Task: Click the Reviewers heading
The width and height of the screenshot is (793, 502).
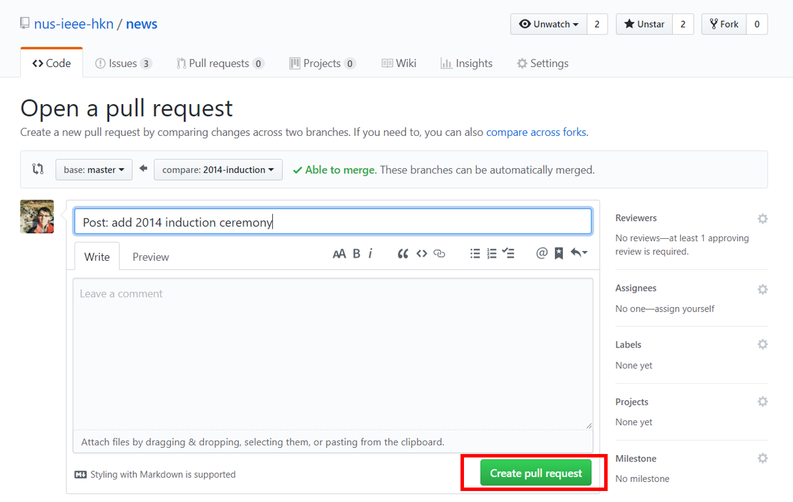Action: [x=636, y=218]
